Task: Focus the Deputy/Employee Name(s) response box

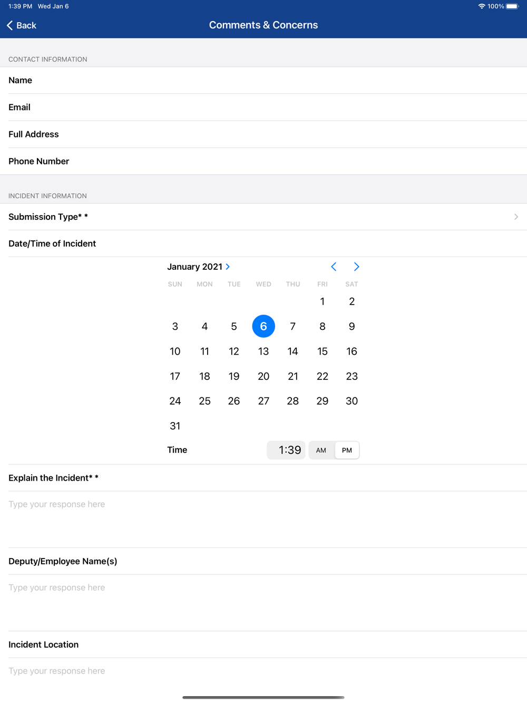Action: (263, 602)
